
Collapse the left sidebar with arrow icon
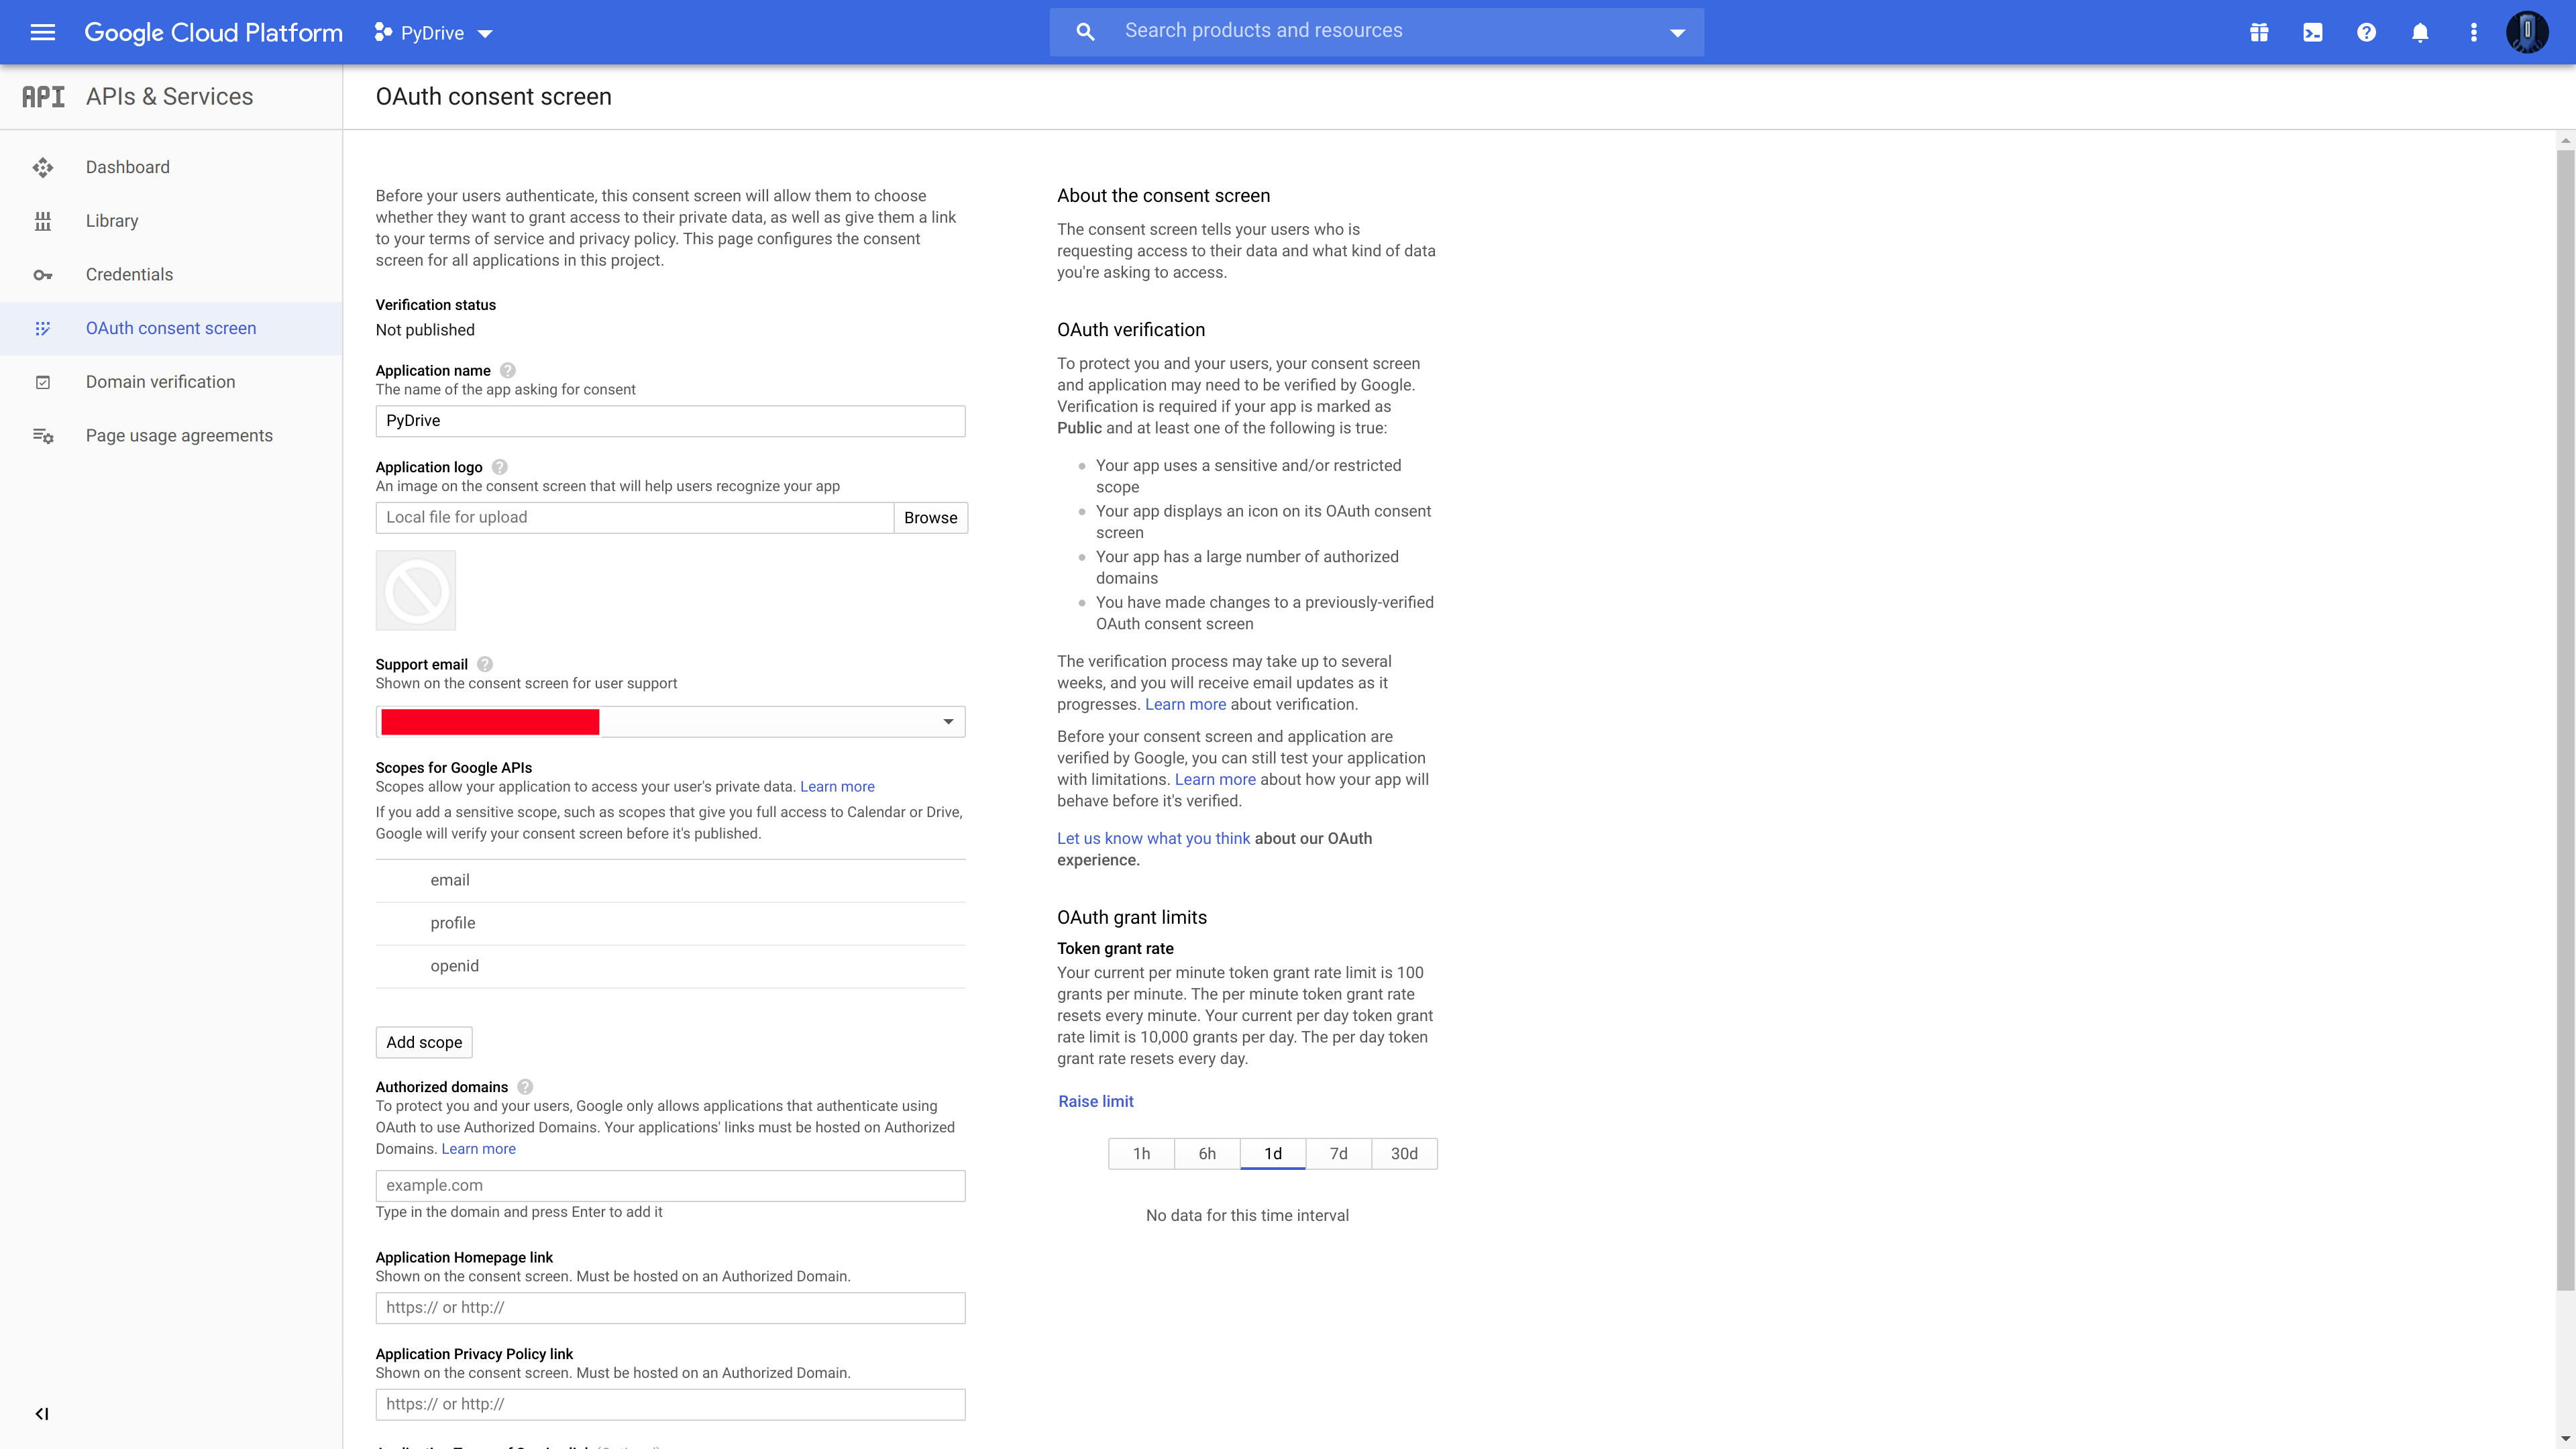point(42,1414)
